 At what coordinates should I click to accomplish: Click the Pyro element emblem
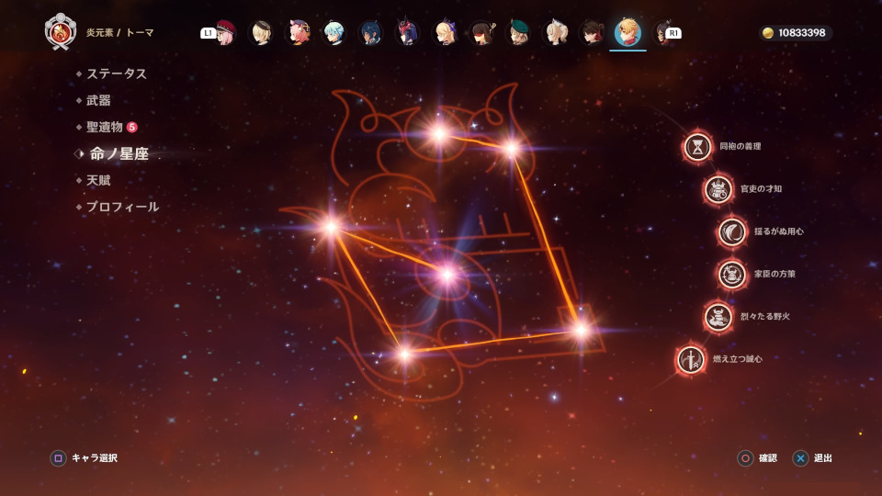point(61,32)
